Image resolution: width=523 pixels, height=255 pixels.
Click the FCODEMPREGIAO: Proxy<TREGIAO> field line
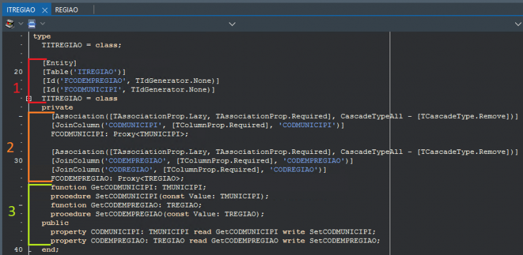tap(118, 179)
